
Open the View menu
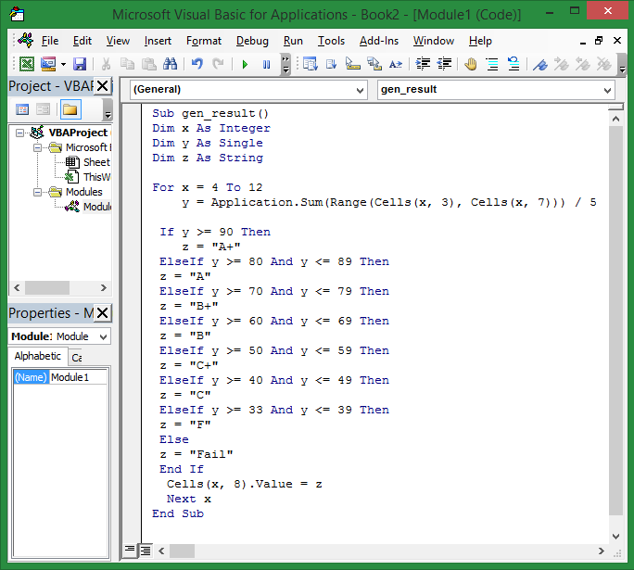[x=118, y=41]
